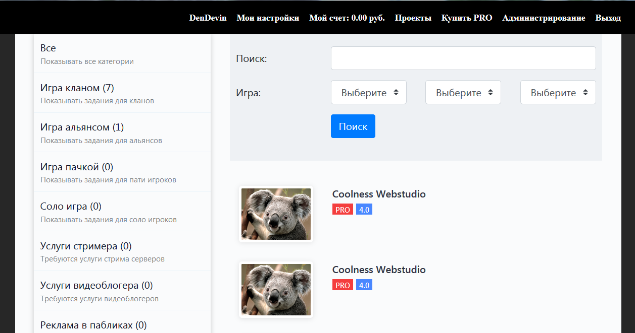Click the blue Поиск button
Image resolution: width=635 pixels, height=333 pixels.
(353, 126)
